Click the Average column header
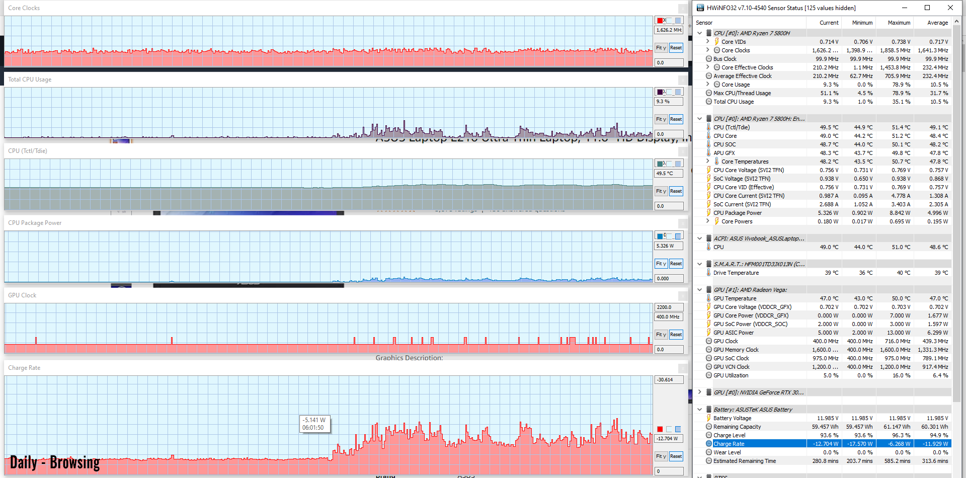966x478 pixels. (937, 23)
